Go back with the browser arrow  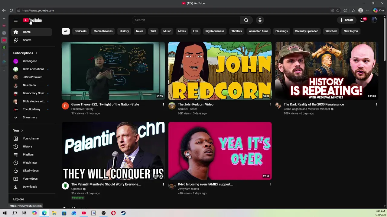tap(4, 11)
